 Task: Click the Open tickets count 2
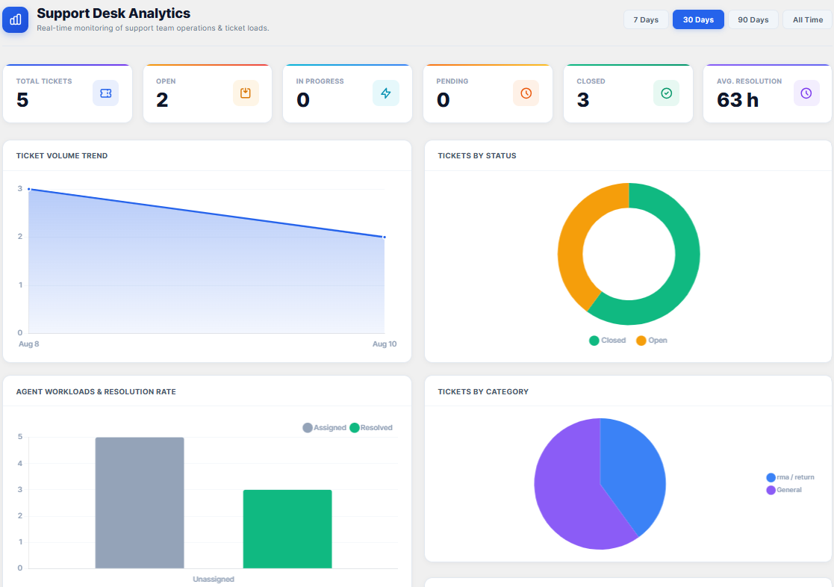click(x=162, y=100)
